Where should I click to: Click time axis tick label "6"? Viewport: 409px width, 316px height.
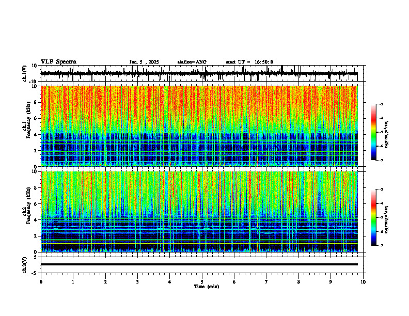234,282
